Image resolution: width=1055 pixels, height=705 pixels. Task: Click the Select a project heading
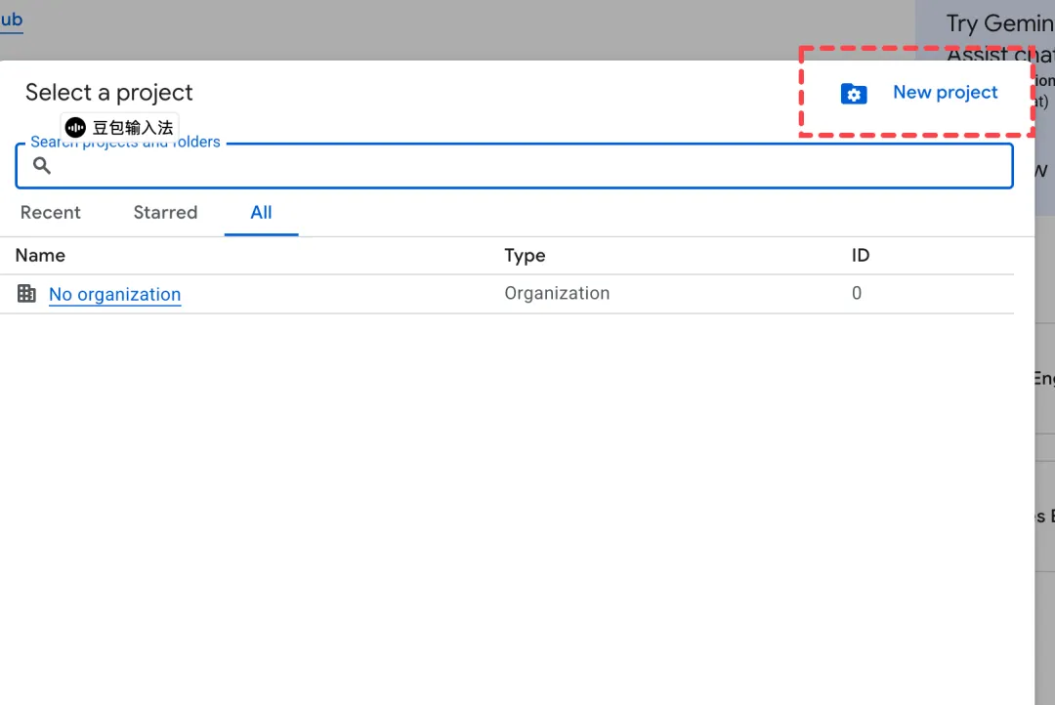click(109, 92)
